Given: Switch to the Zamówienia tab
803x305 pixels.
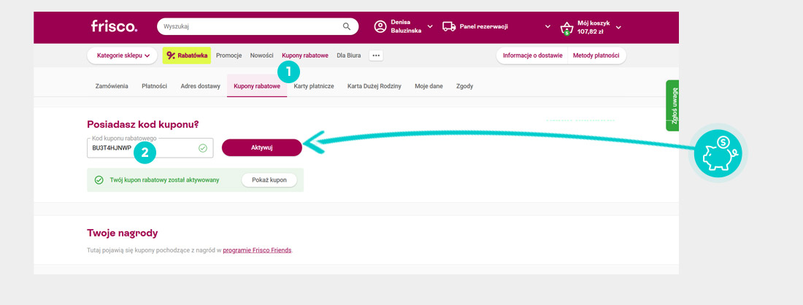Looking at the screenshot, I should 112,86.
